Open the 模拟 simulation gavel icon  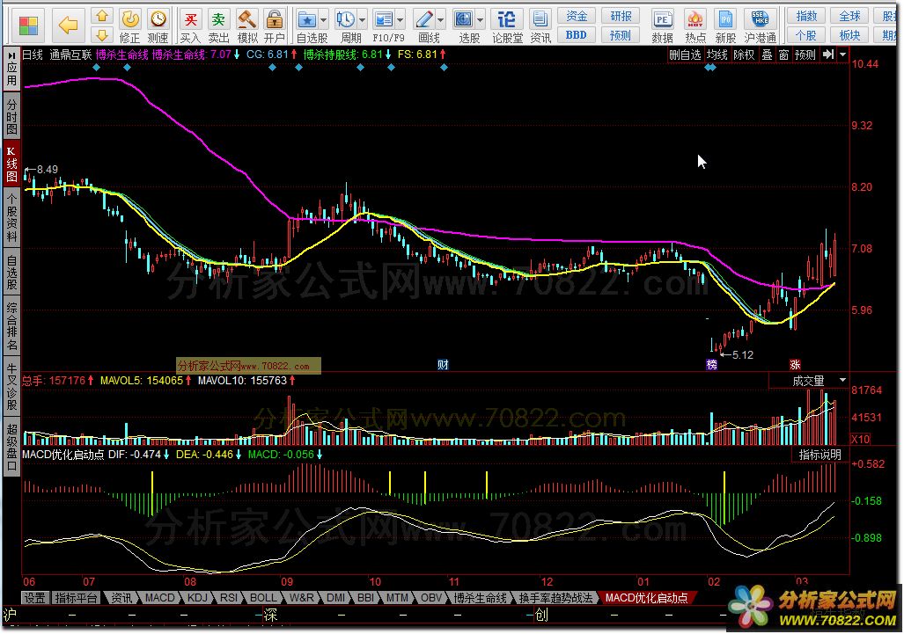point(246,26)
